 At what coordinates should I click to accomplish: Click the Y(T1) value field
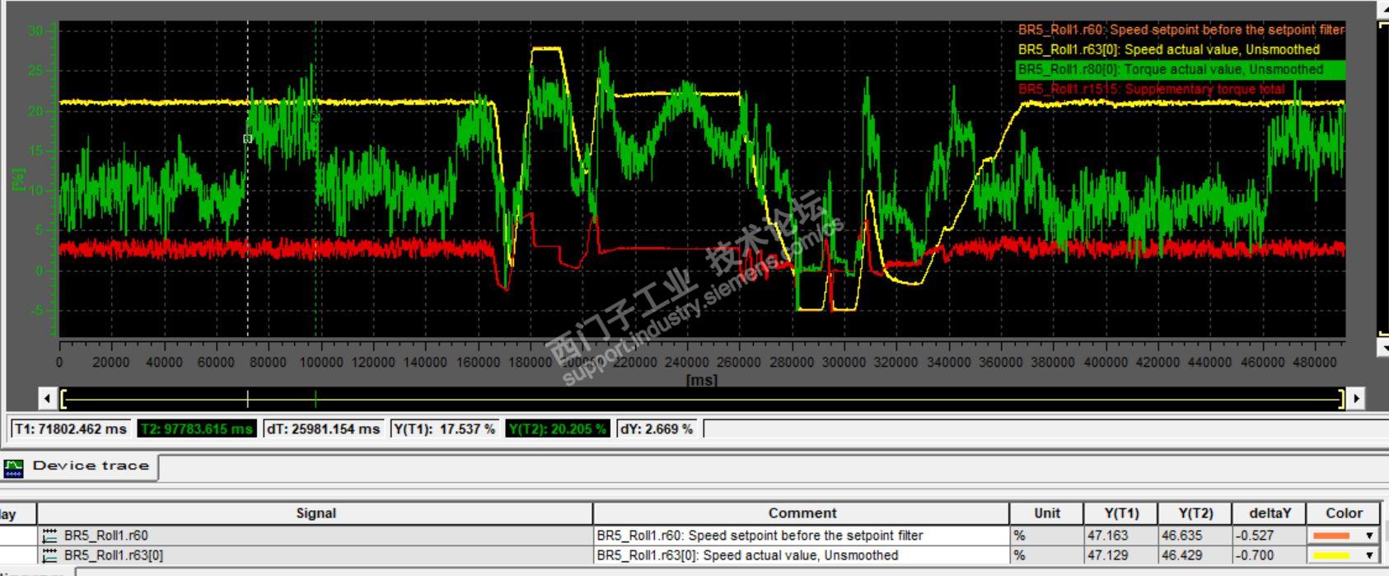(x=445, y=429)
